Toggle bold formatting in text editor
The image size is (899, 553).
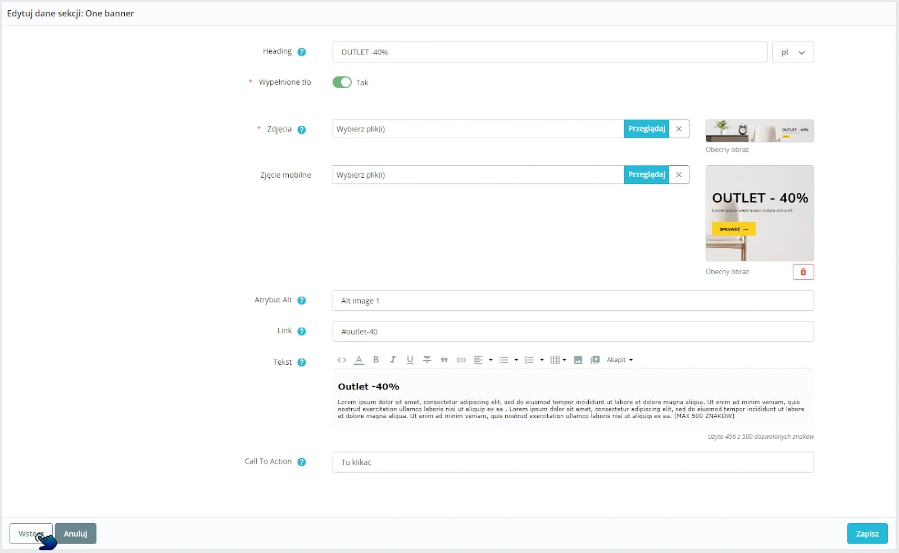[x=376, y=360]
